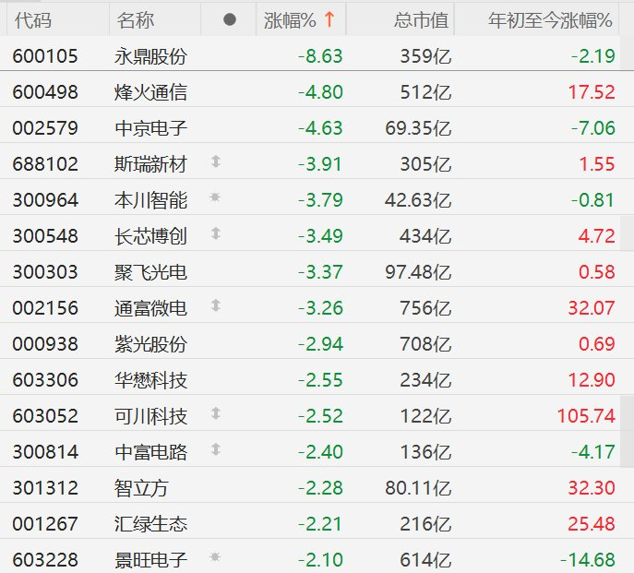Screen dimensions: 634x573
Task: Click the 17.52 year-to-date value
Action: click(592, 92)
